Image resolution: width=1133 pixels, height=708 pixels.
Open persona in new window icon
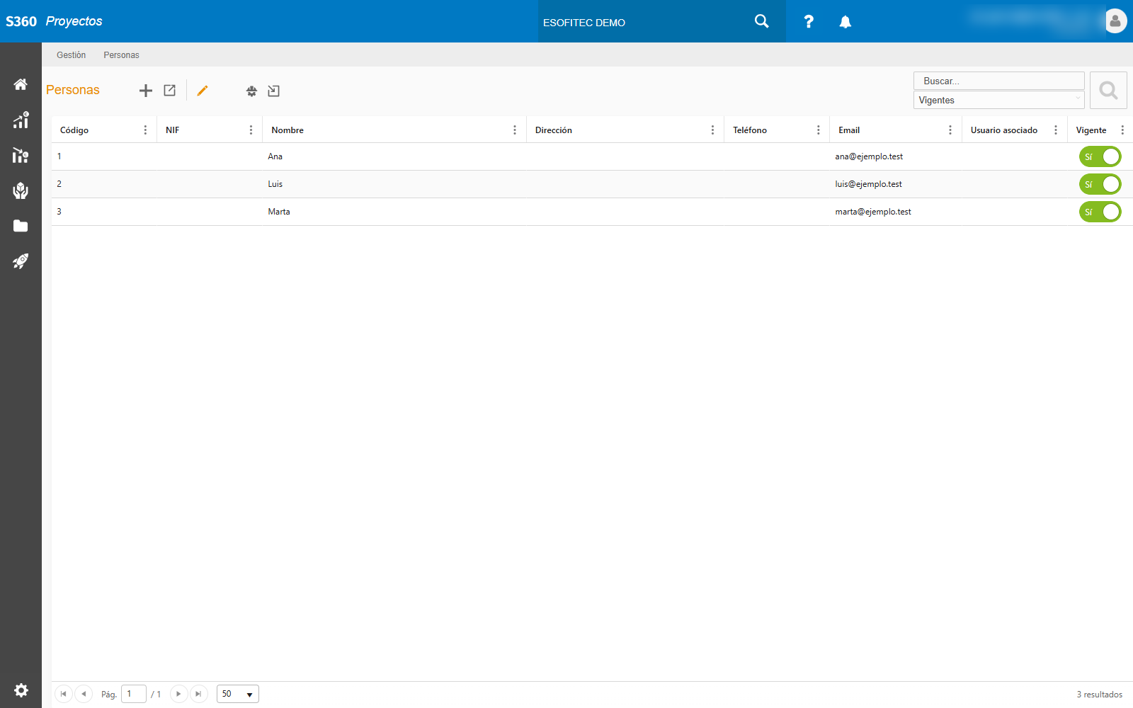[x=170, y=91]
